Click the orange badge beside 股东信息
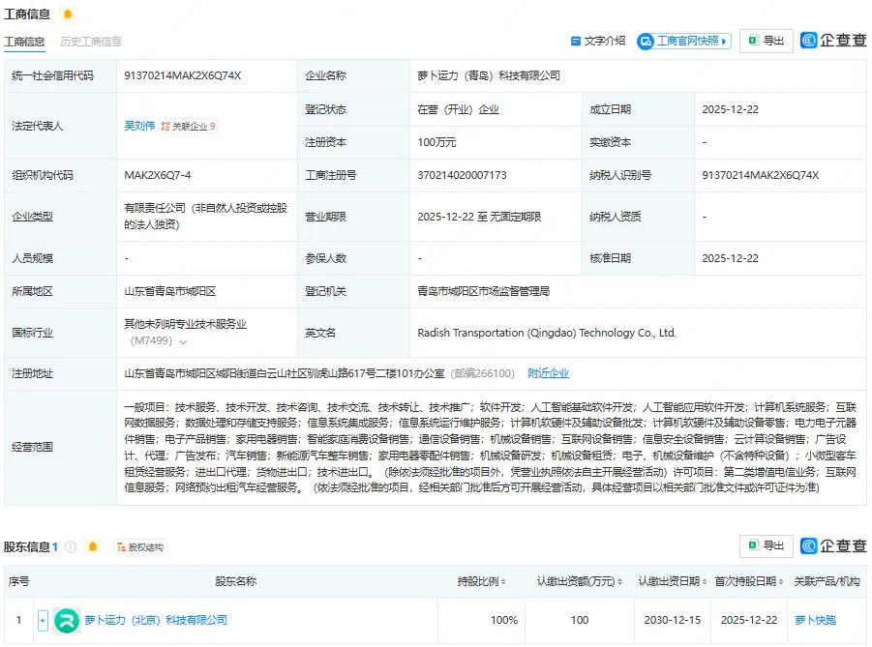872x647 pixels. 93,546
